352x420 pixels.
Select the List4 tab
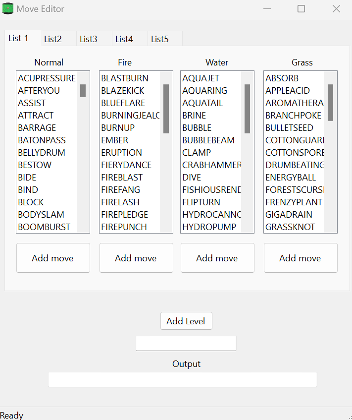pyautogui.click(x=124, y=39)
